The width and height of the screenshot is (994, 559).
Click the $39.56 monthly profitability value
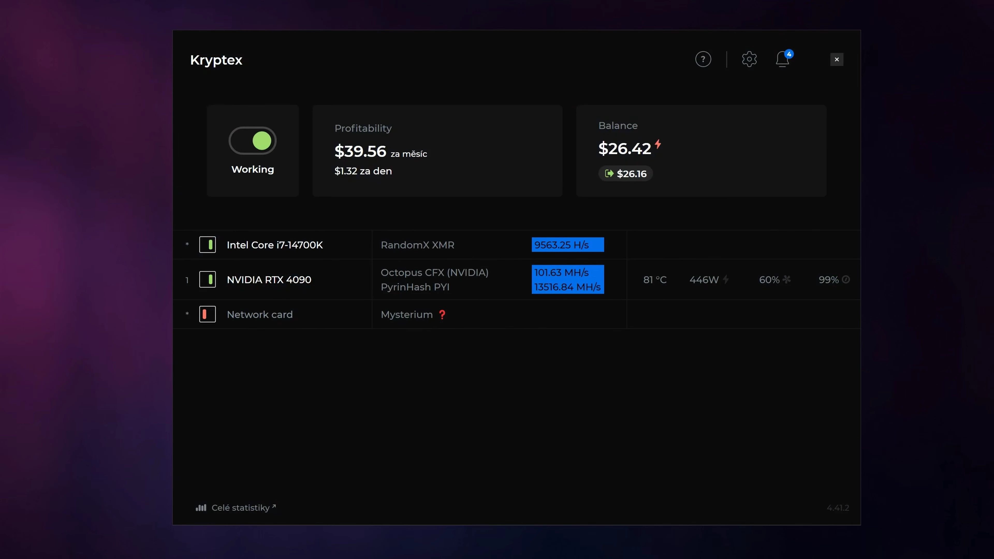360,151
